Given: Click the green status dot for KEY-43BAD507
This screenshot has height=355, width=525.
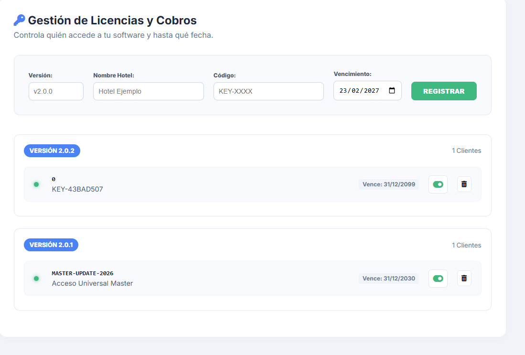Looking at the screenshot, I should pyautogui.click(x=36, y=184).
